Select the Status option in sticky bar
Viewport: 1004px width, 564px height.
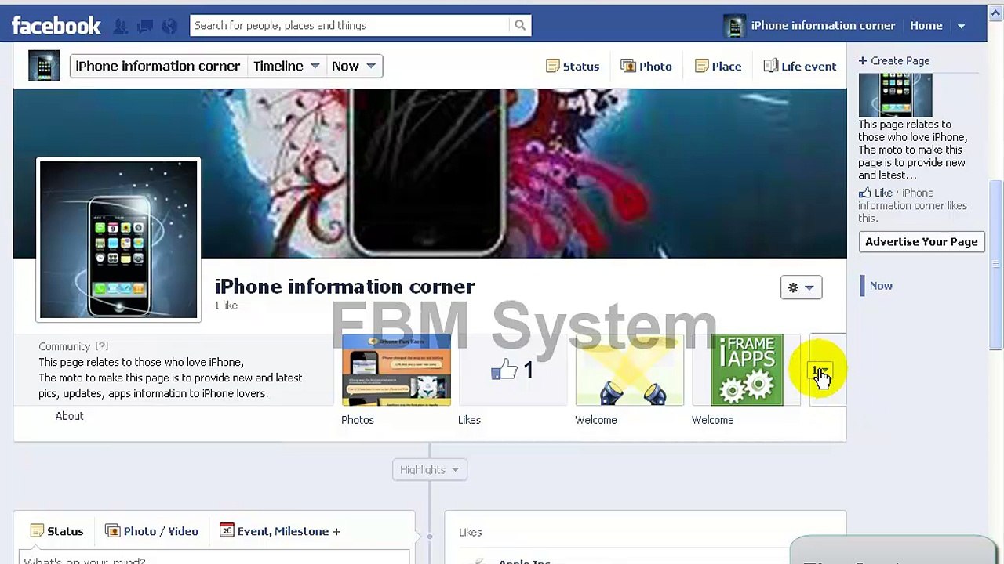(x=573, y=66)
